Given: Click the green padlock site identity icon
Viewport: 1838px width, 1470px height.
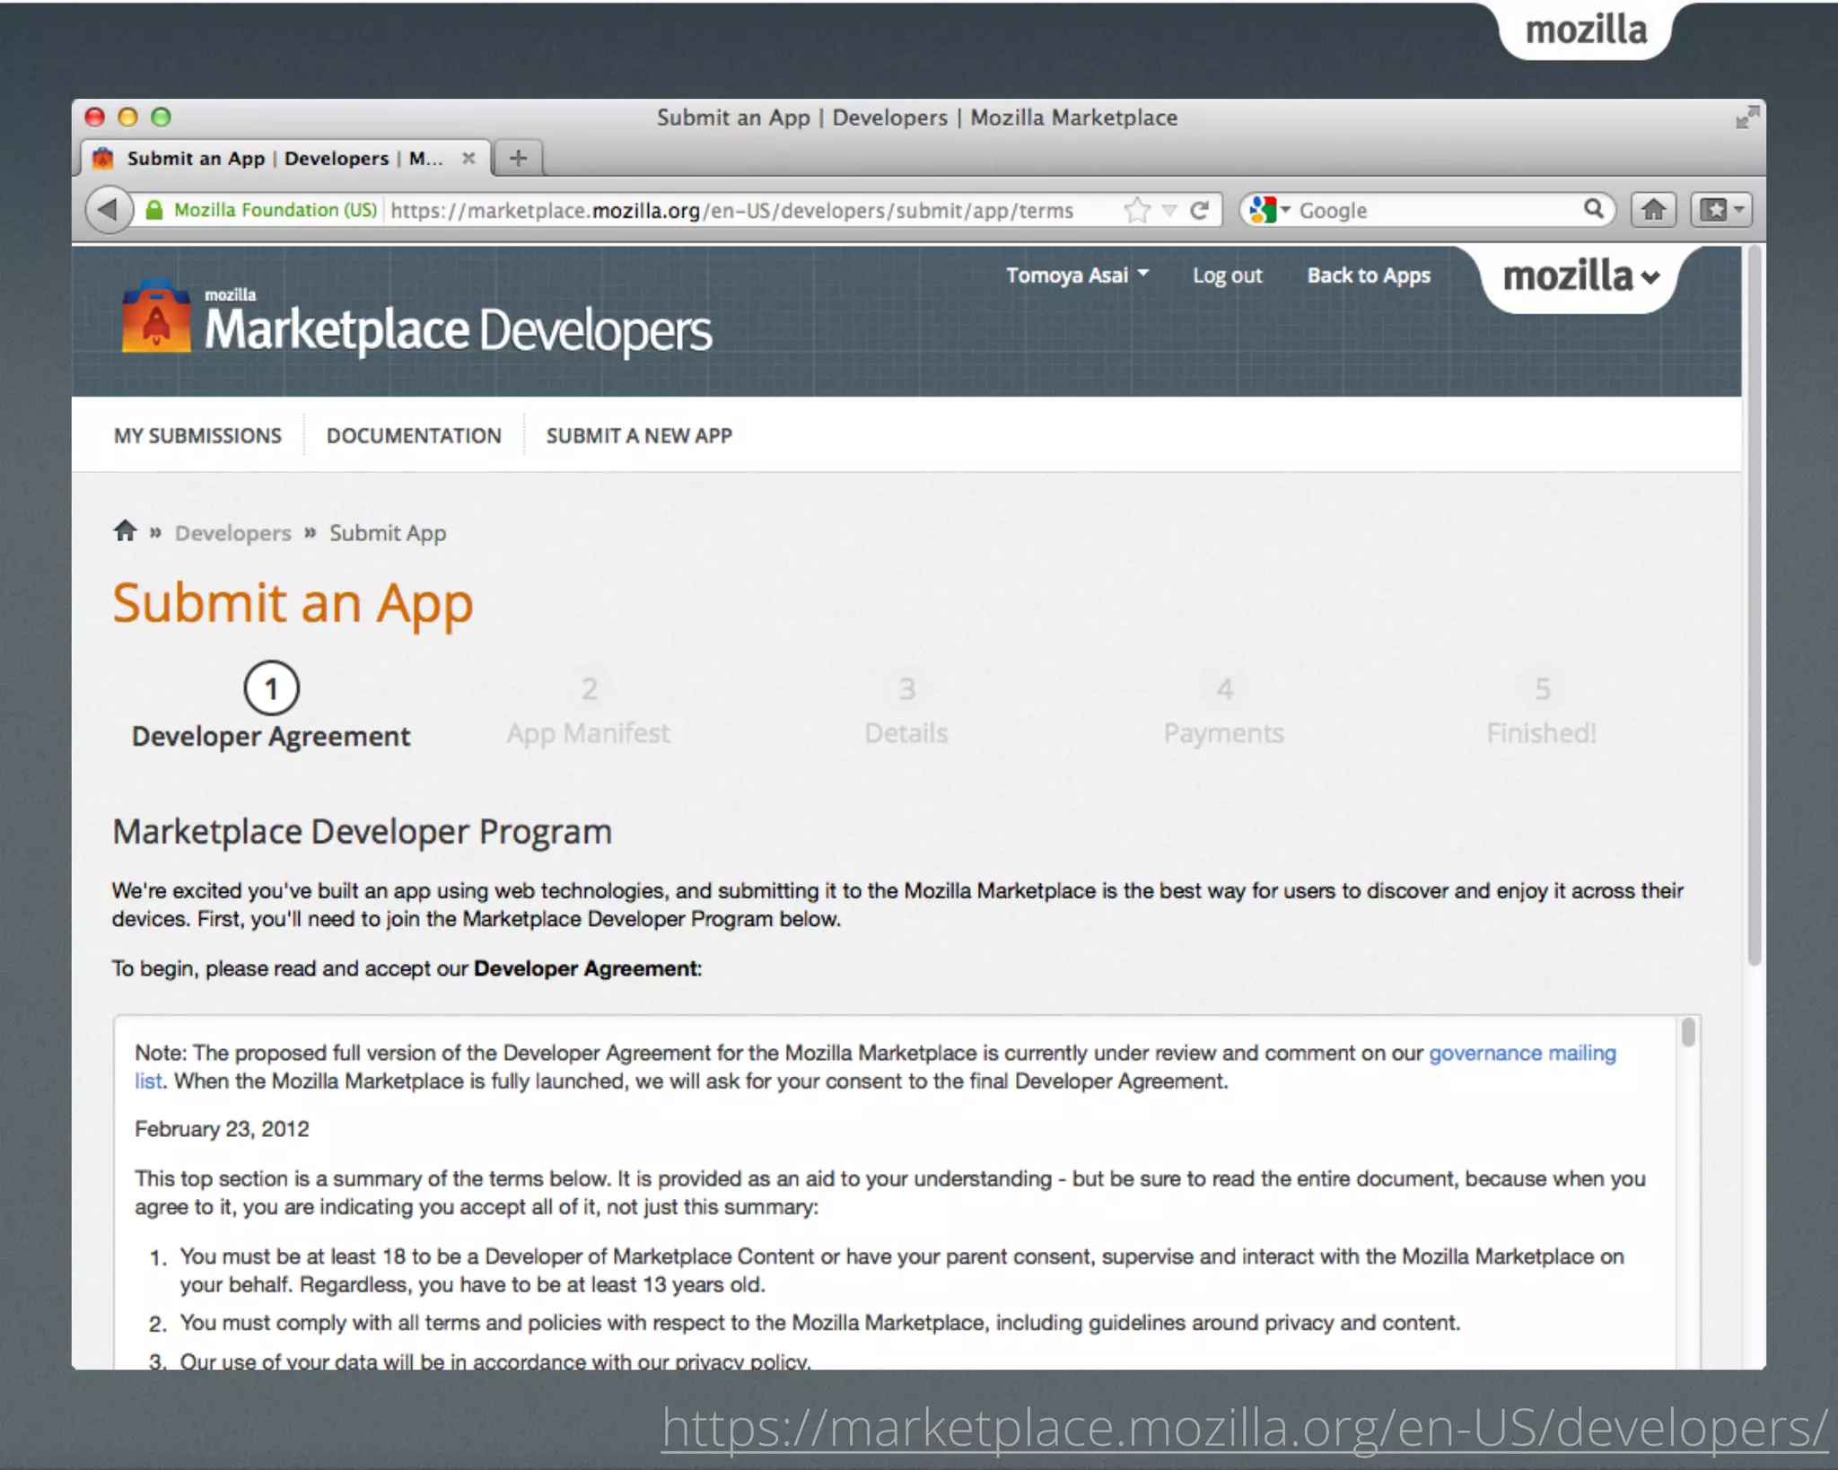Looking at the screenshot, I should 154,210.
